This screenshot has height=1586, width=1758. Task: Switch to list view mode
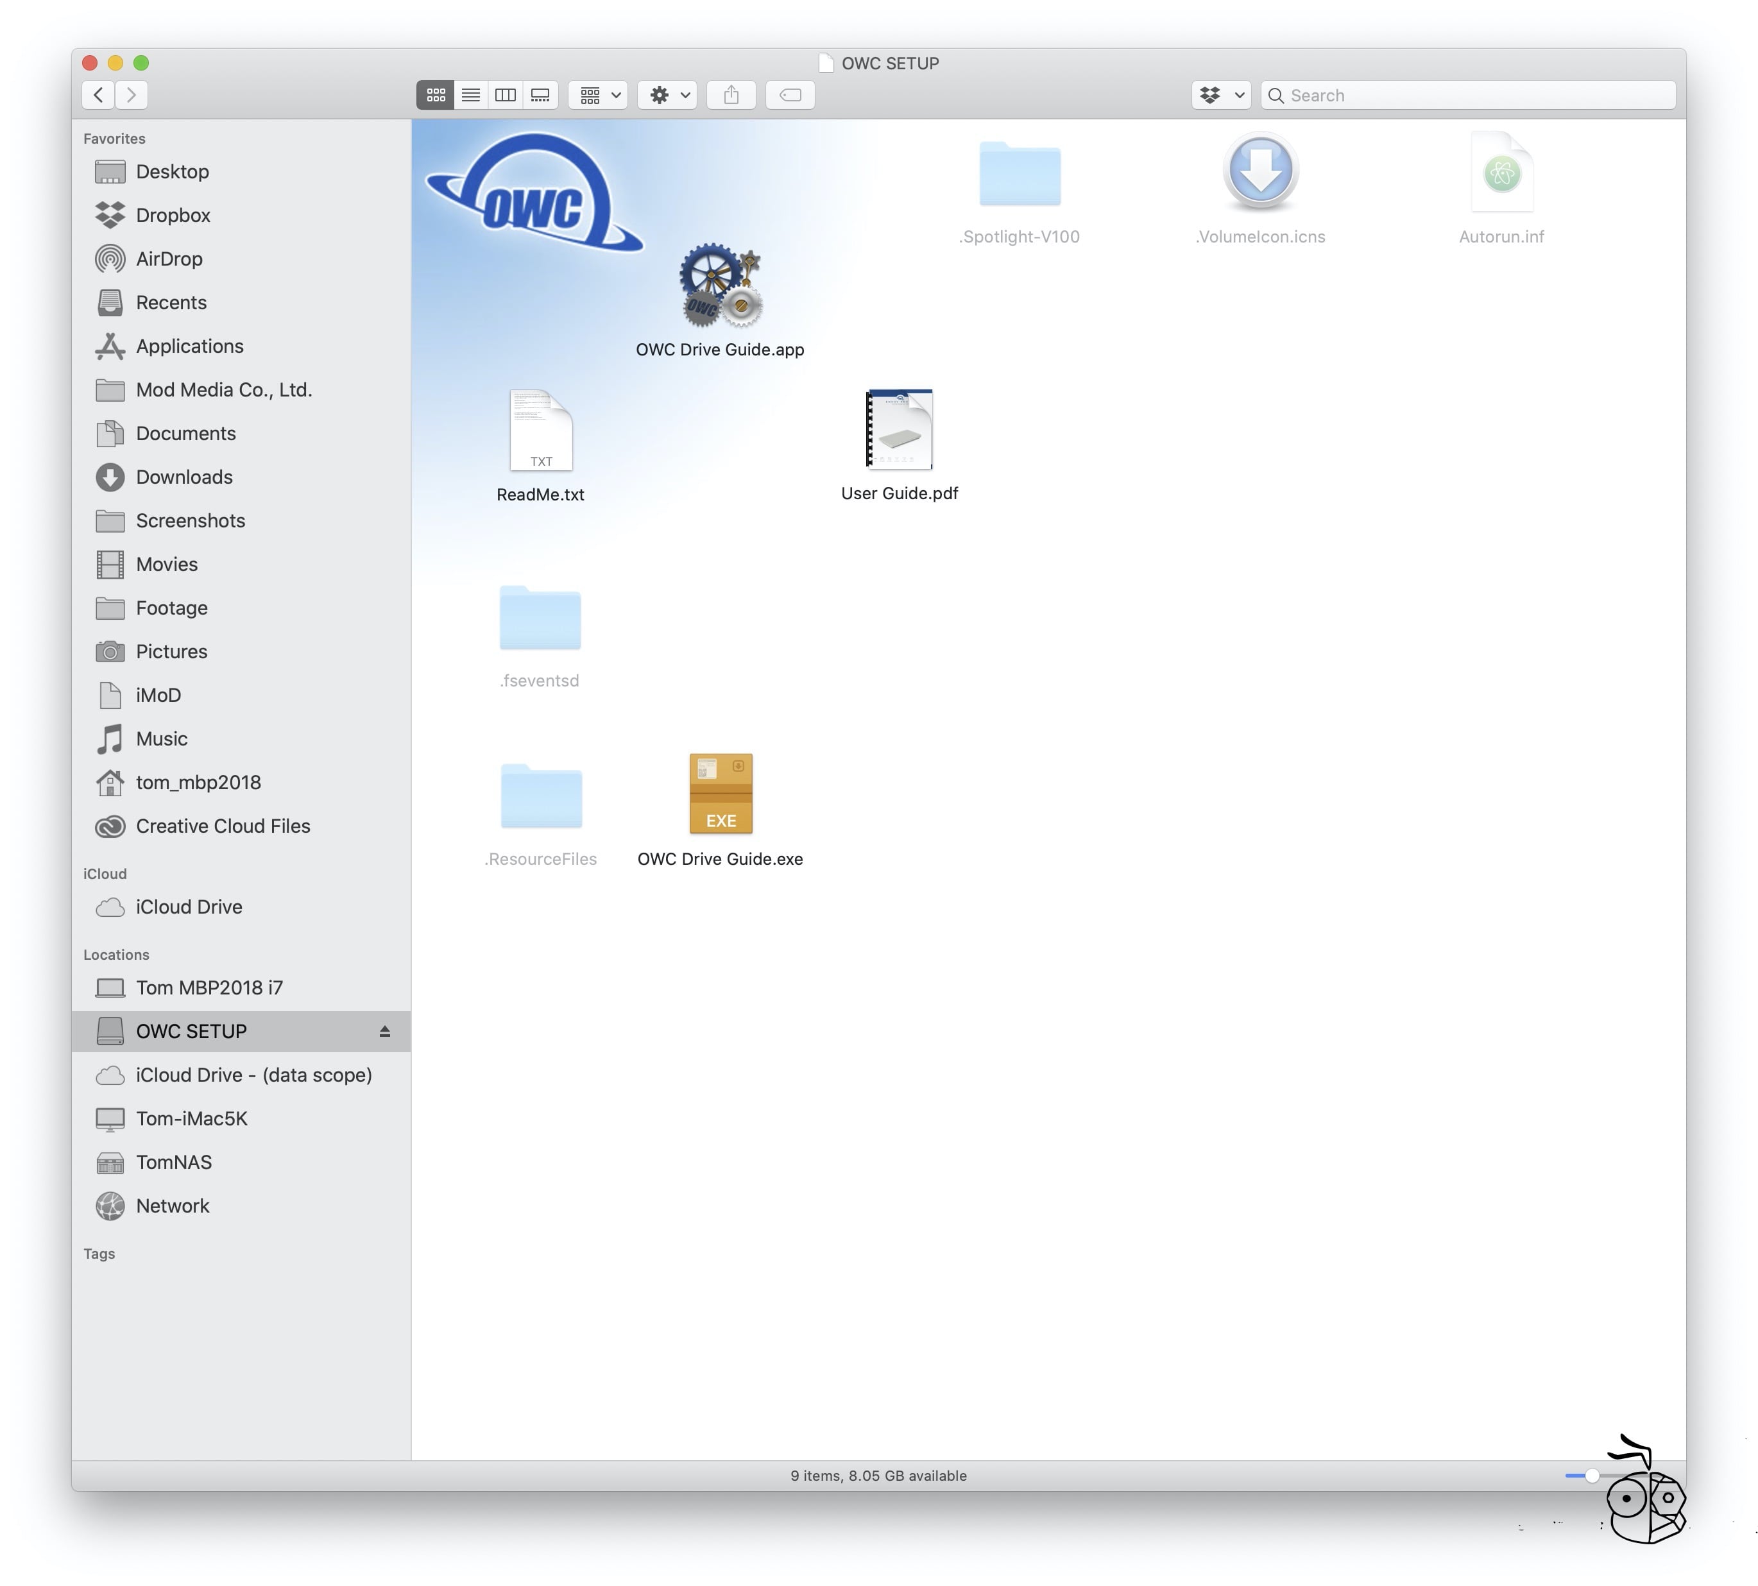[x=471, y=95]
